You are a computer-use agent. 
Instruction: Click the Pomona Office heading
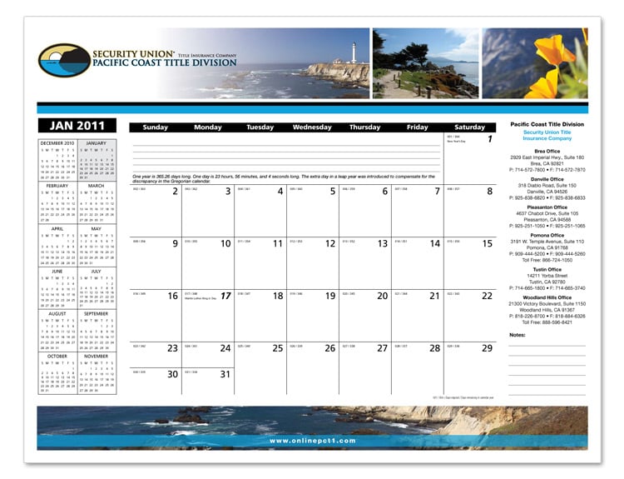tap(547, 235)
